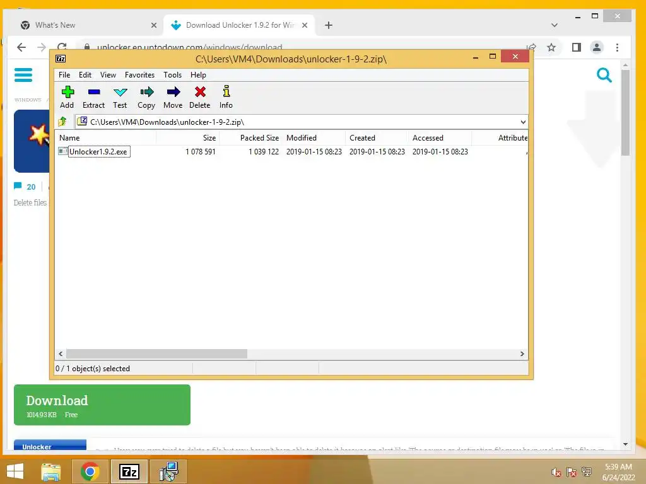Sort by Accessed column header
This screenshot has height=484, width=646.
coord(440,138)
